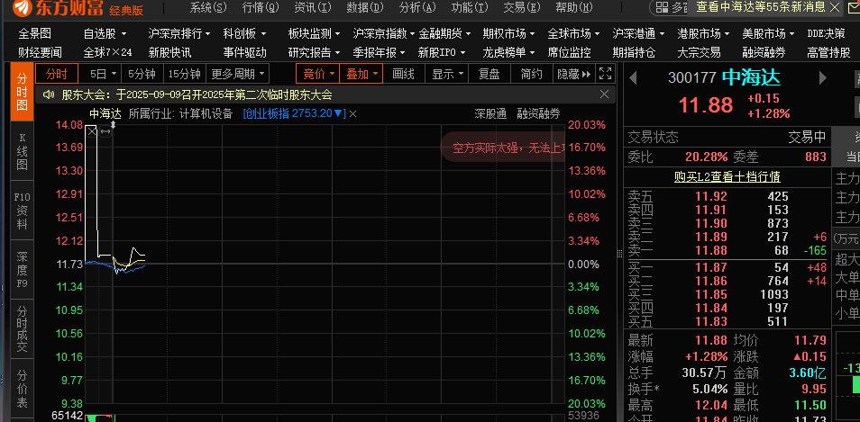
Task: Click the 卖一 price 11.88 row
Action: point(727,251)
